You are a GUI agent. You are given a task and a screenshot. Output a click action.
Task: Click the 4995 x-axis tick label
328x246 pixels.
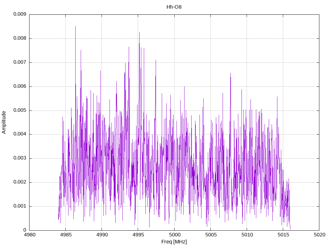pos(138,235)
